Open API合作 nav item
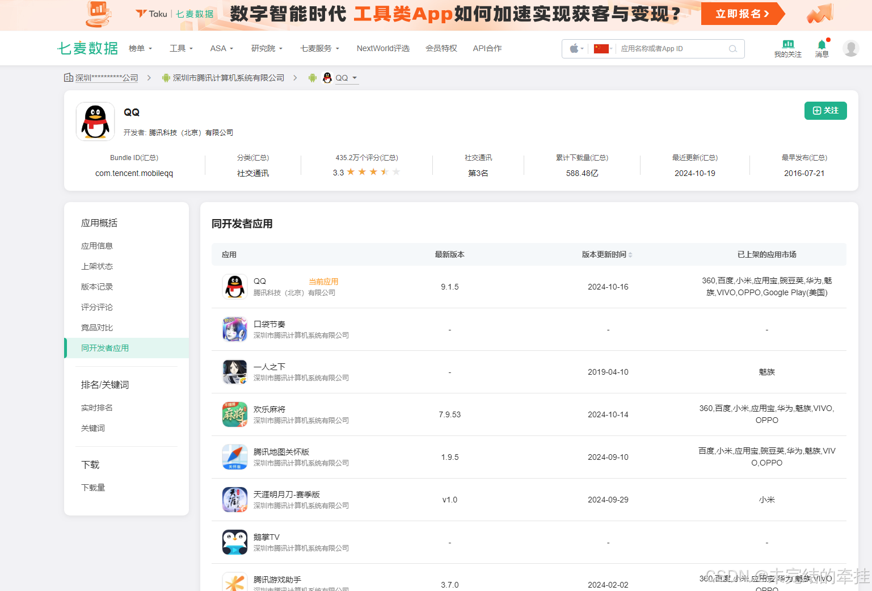872x591 pixels. (487, 48)
